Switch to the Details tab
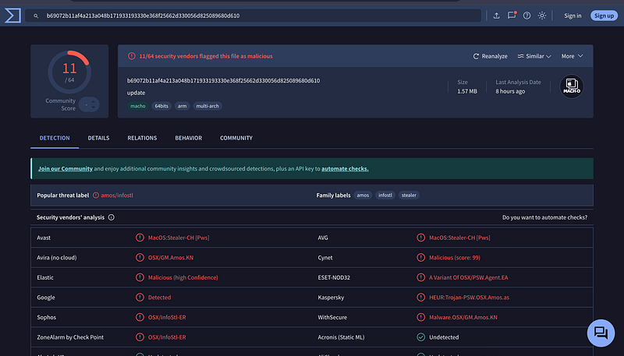 coord(98,138)
